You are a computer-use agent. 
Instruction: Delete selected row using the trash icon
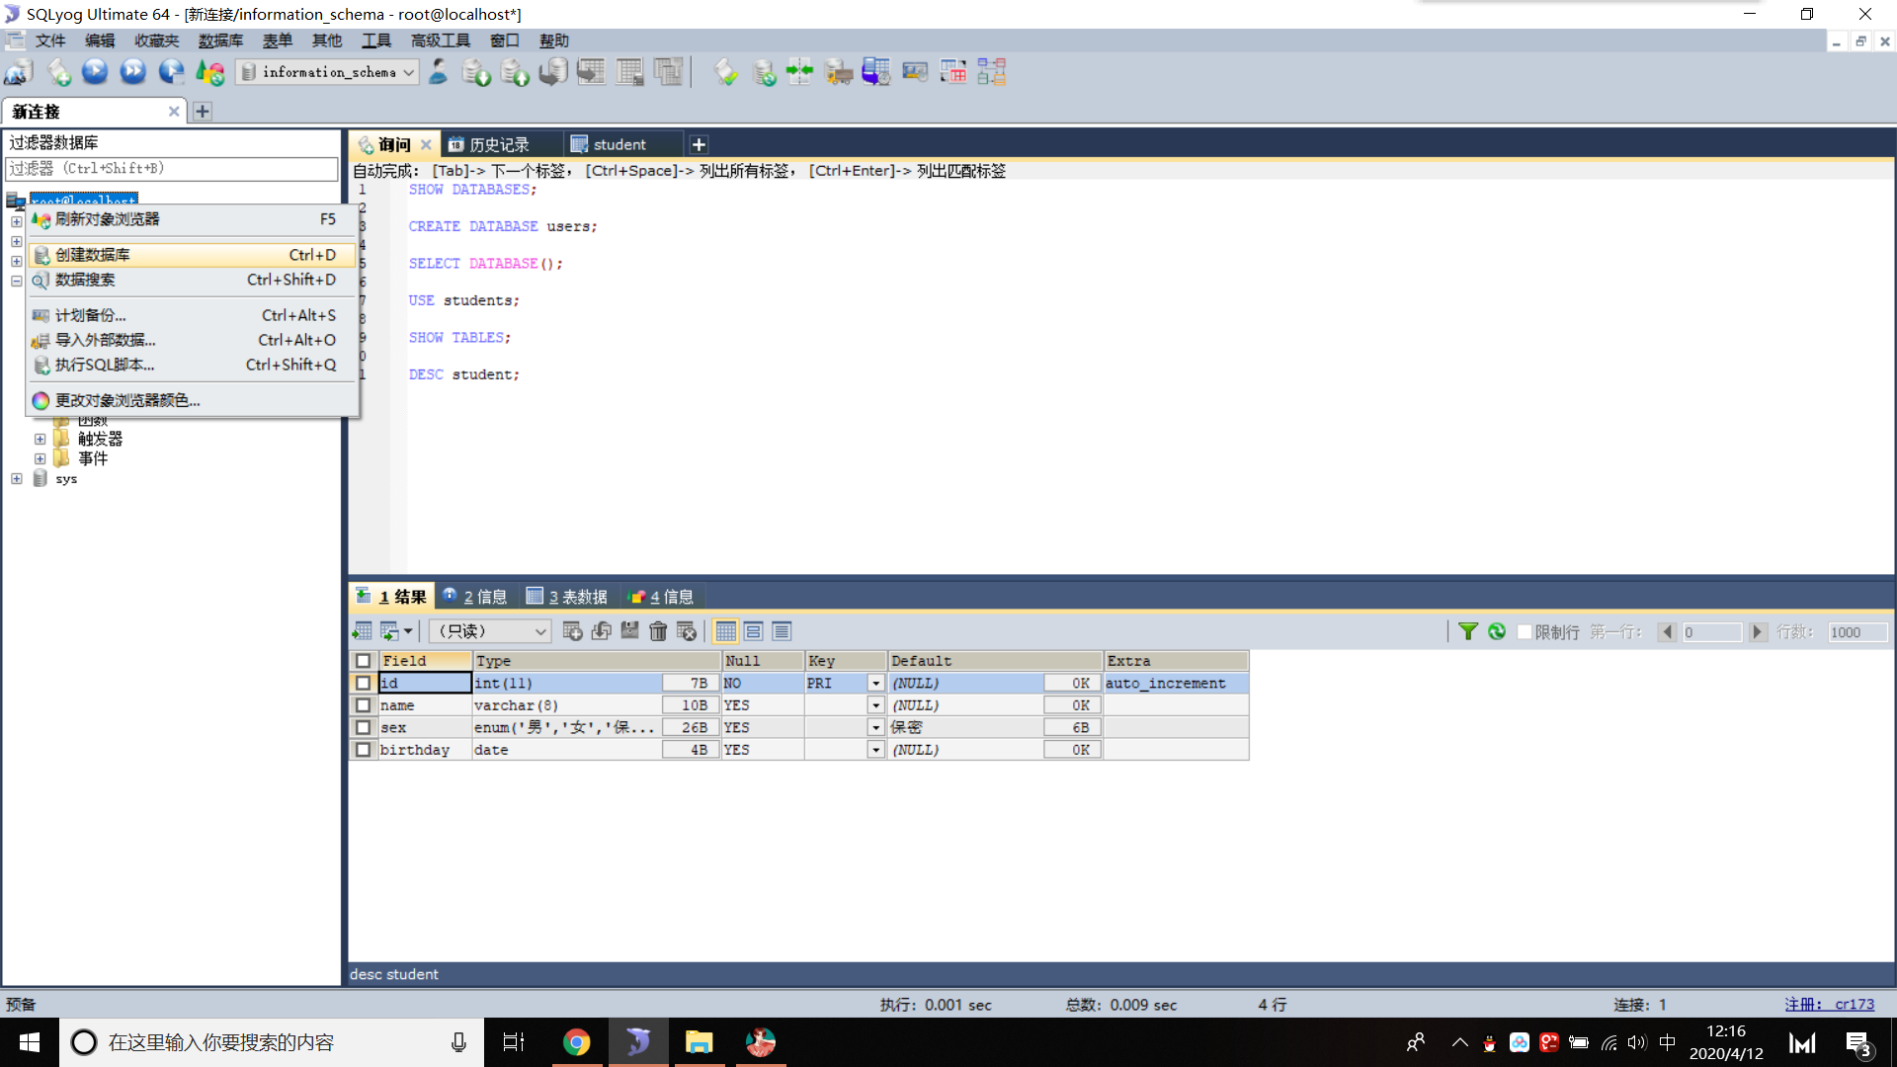[x=658, y=630]
